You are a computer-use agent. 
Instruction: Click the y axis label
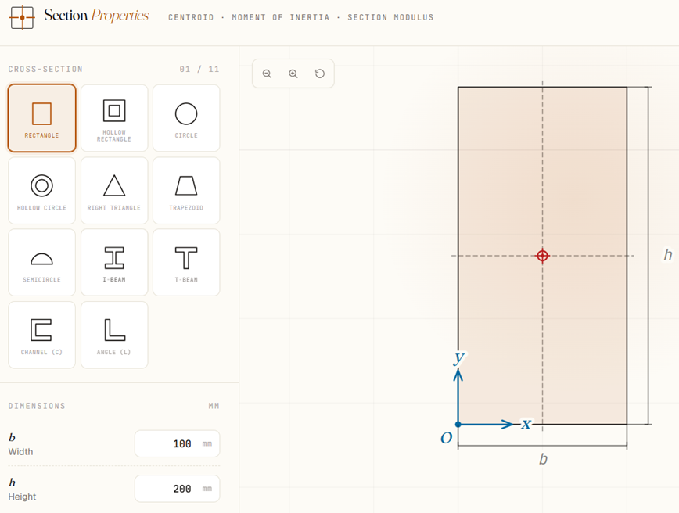coord(459,357)
